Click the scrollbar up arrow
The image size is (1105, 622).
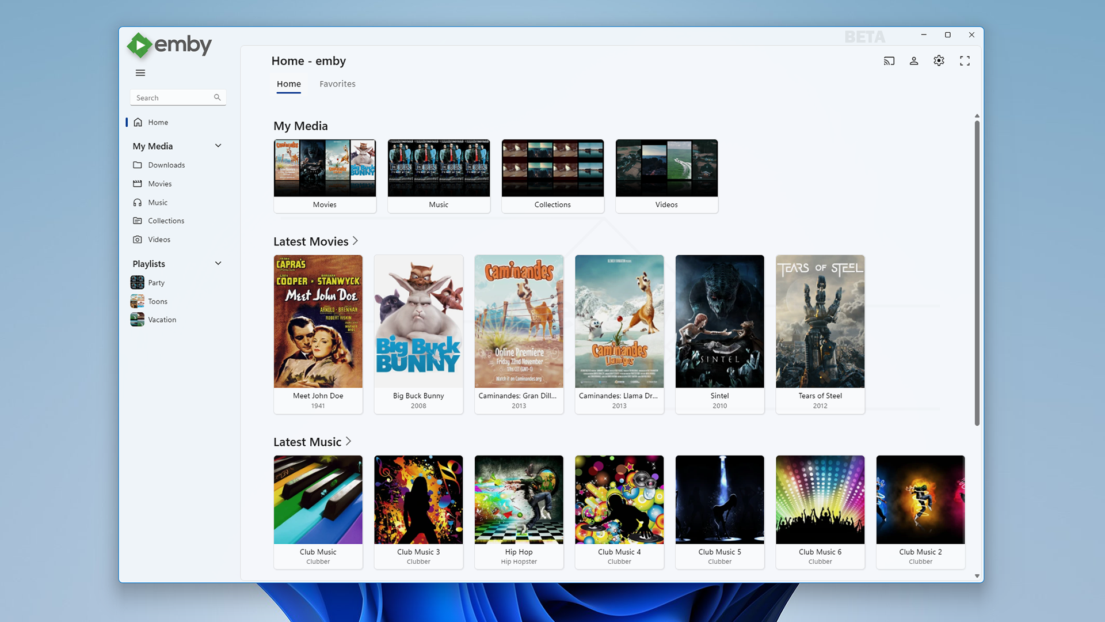coord(977,116)
